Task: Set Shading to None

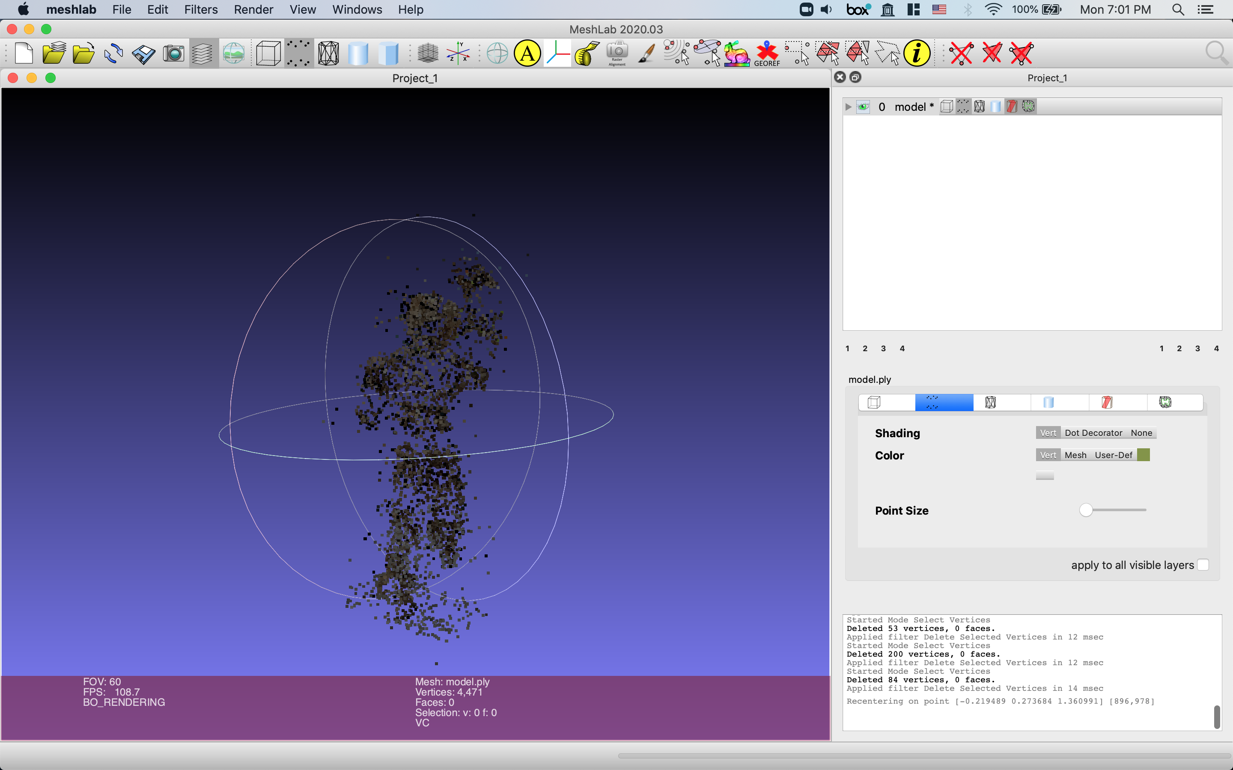Action: click(1141, 433)
